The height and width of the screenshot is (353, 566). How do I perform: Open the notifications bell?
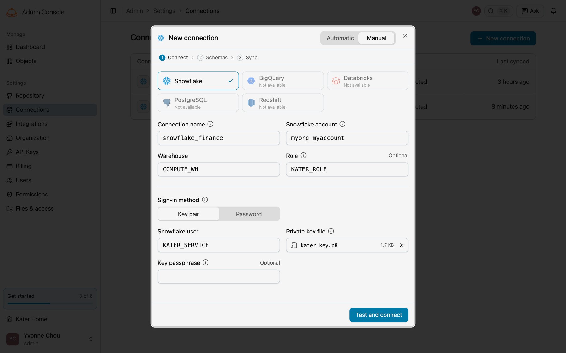pyautogui.click(x=553, y=11)
